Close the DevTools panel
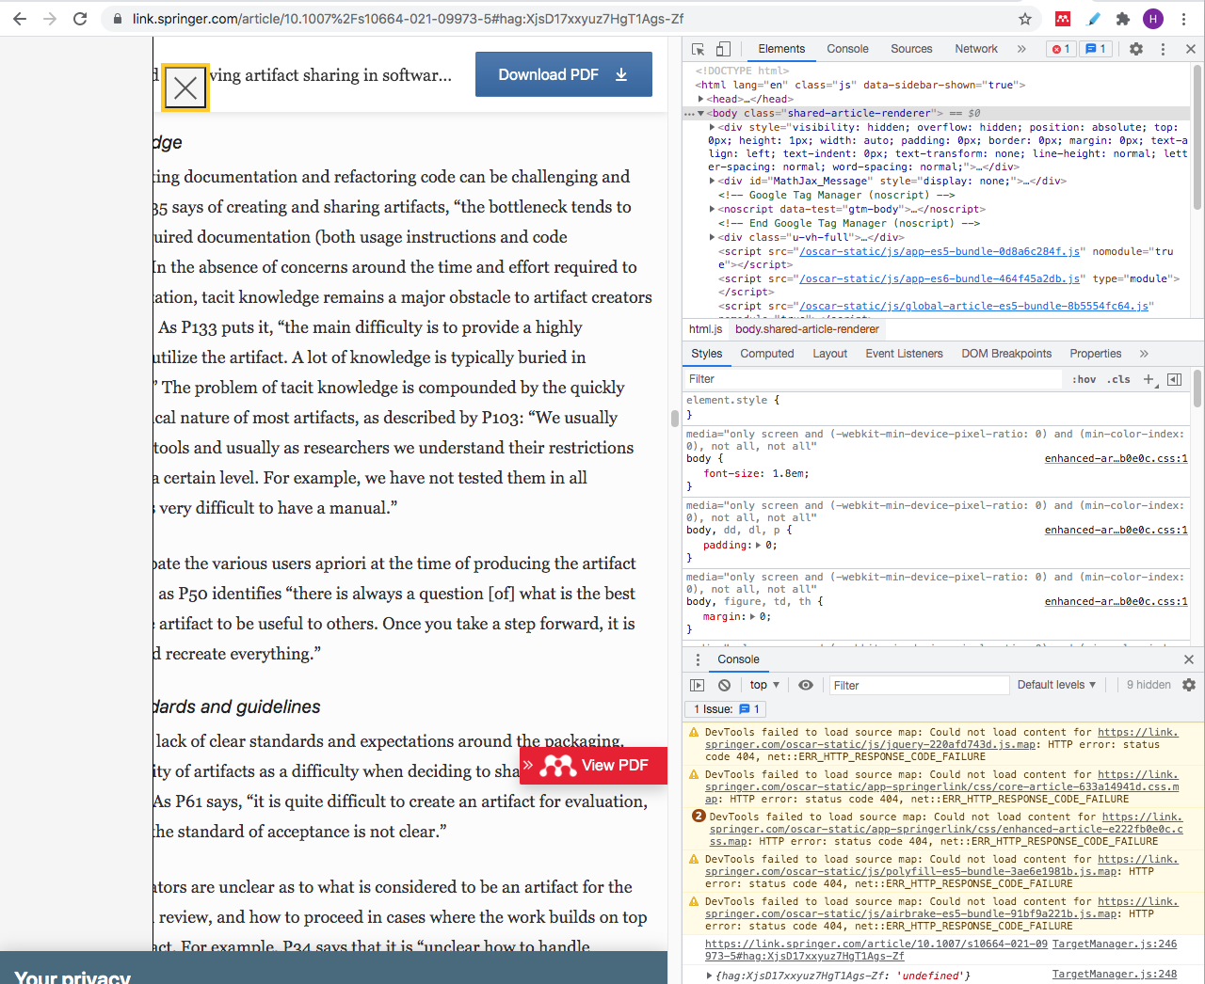1205x984 pixels. [x=1190, y=49]
